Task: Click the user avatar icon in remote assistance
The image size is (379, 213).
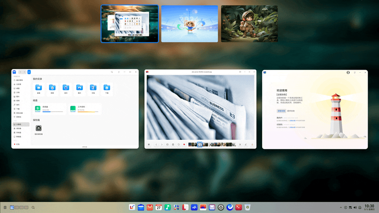Action: (x=348, y=72)
